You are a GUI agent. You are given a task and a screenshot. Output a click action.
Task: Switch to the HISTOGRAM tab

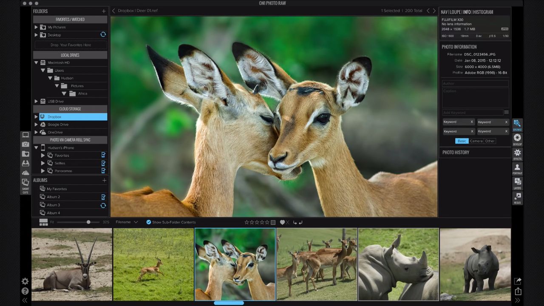(483, 12)
